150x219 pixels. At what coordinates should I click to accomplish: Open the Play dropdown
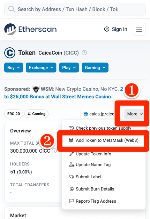(69, 67)
